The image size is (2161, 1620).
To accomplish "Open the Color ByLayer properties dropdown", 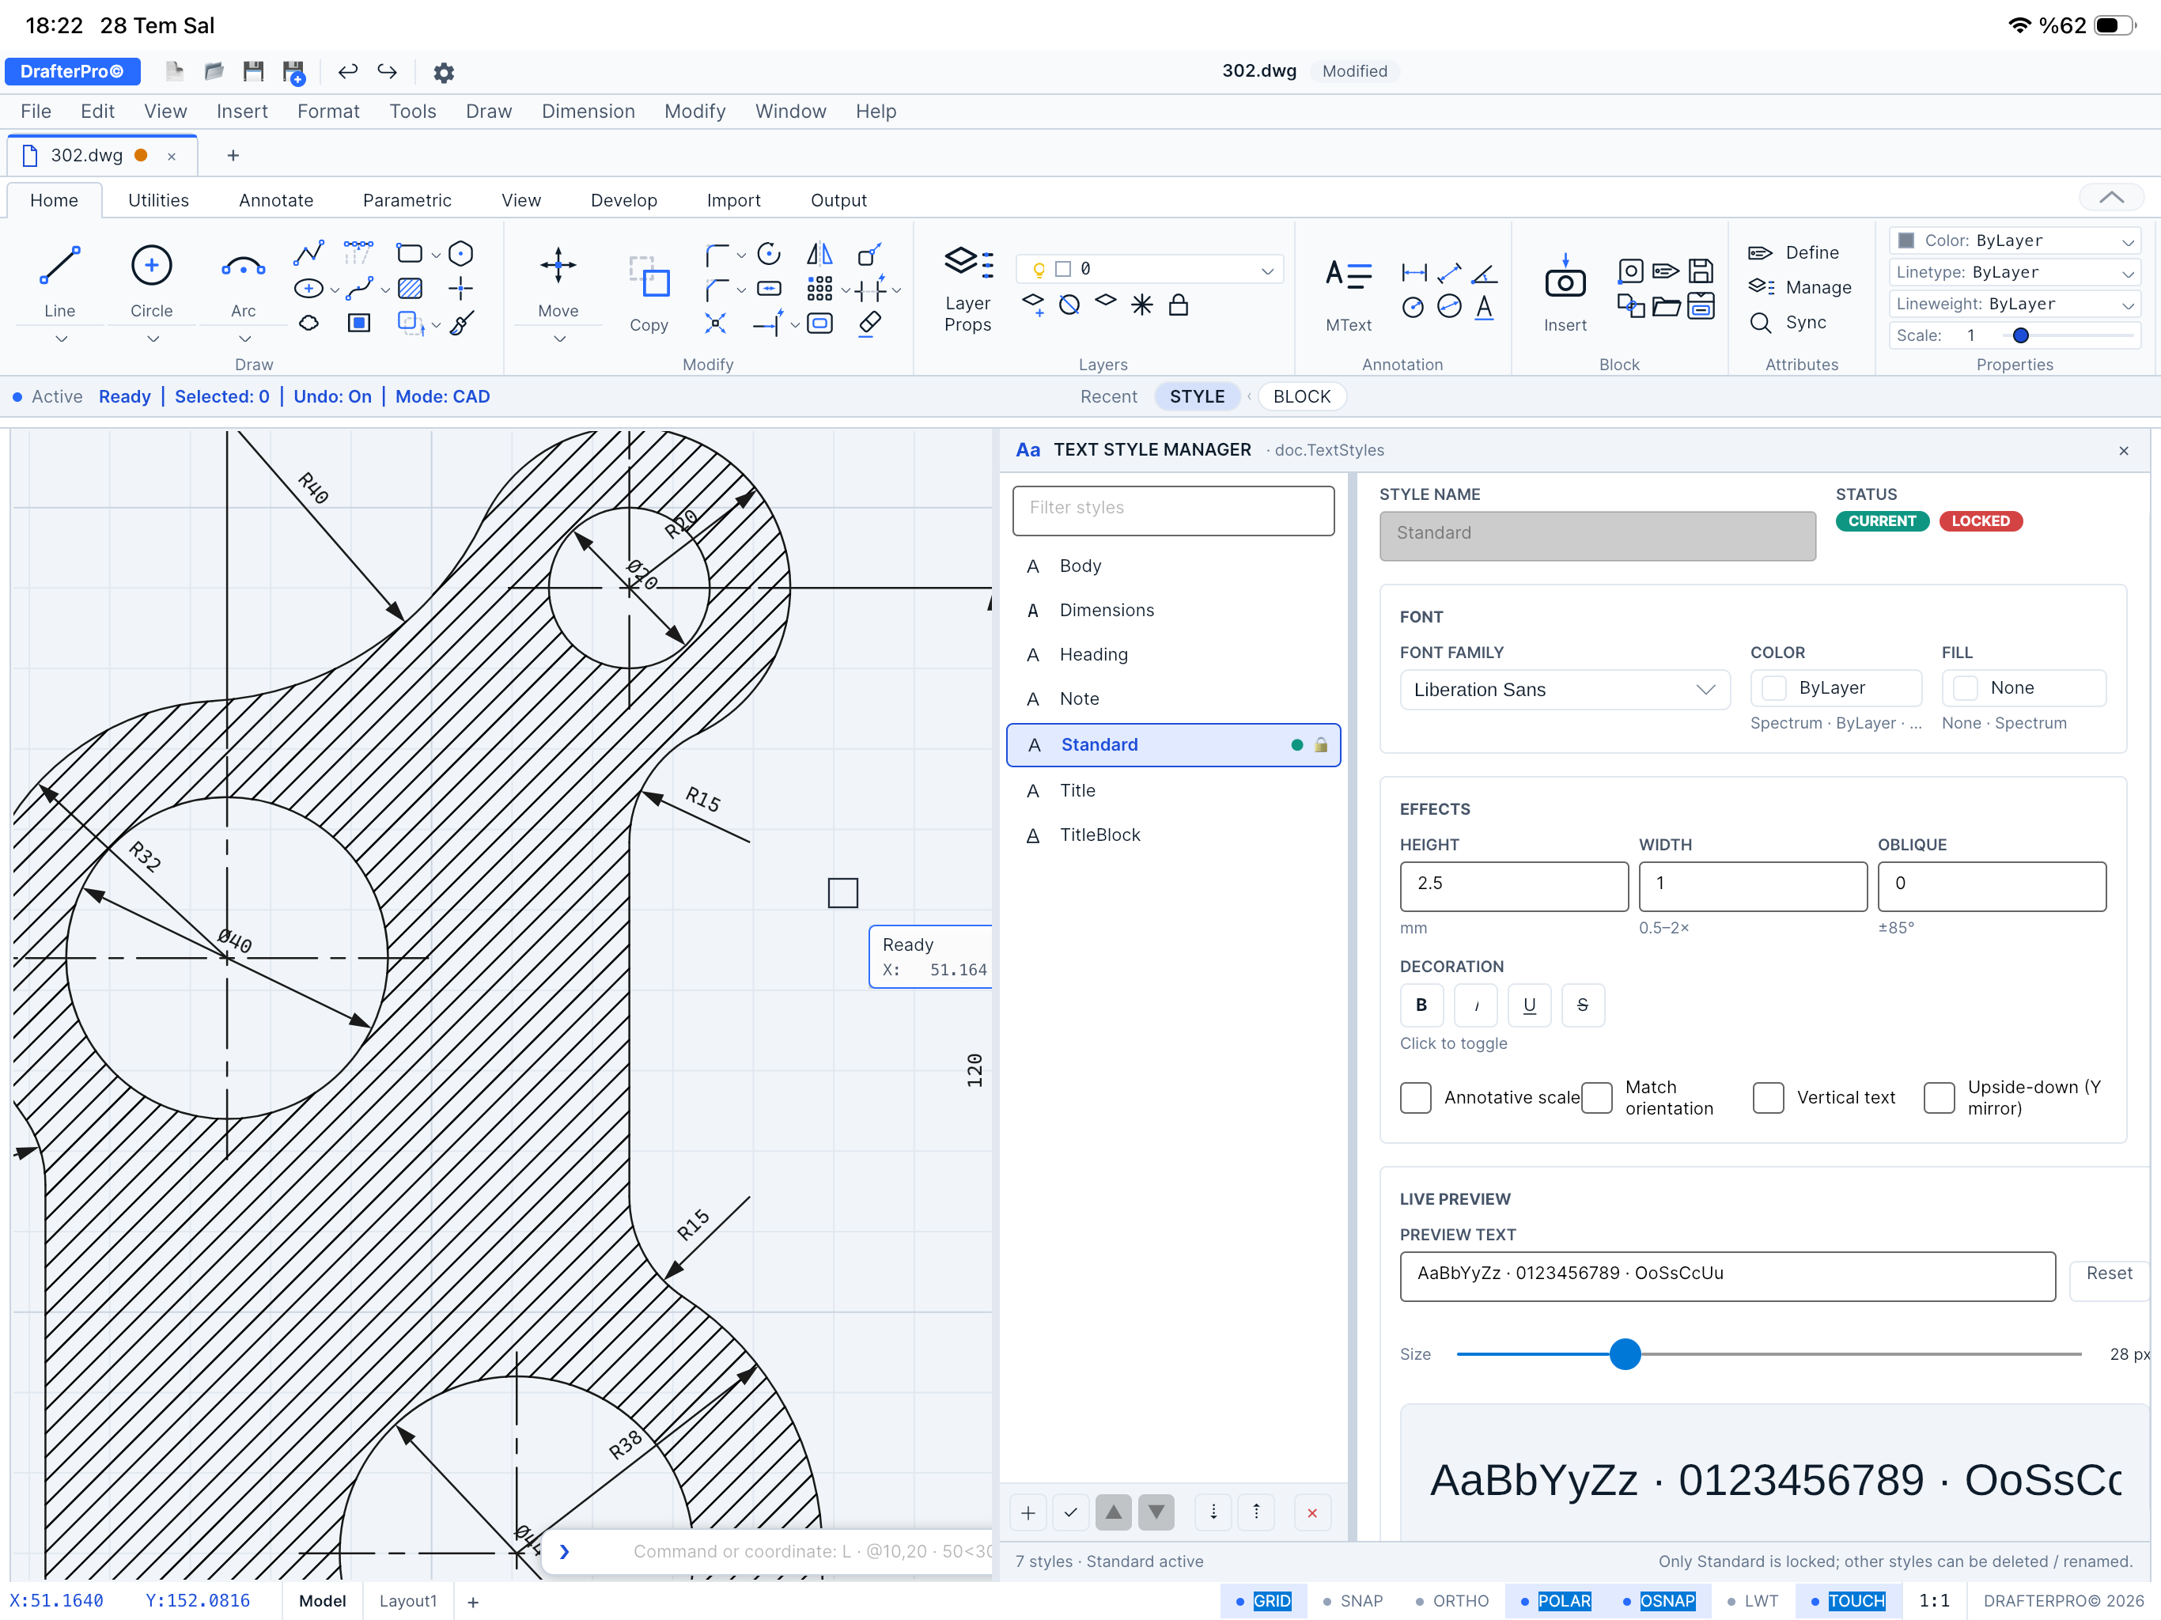I will pyautogui.click(x=2015, y=240).
